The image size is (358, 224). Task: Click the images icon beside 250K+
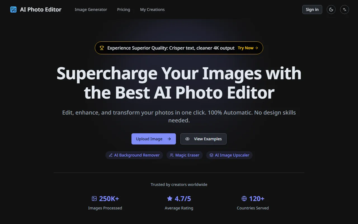(x=94, y=199)
